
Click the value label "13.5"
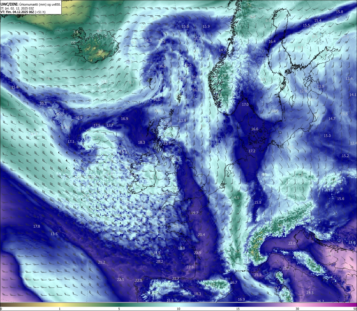coord(54,234)
